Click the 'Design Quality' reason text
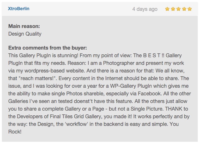Screen dimensions: 200x143 click(25, 34)
